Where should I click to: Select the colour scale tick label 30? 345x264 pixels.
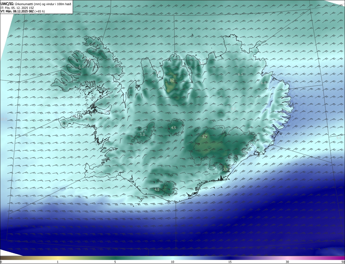287,262
